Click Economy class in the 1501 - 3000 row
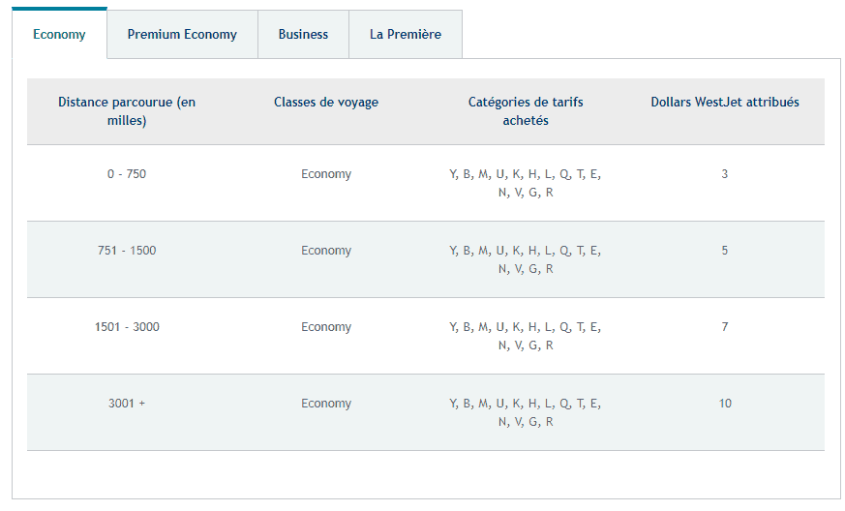The width and height of the screenshot is (845, 511). coord(326,327)
